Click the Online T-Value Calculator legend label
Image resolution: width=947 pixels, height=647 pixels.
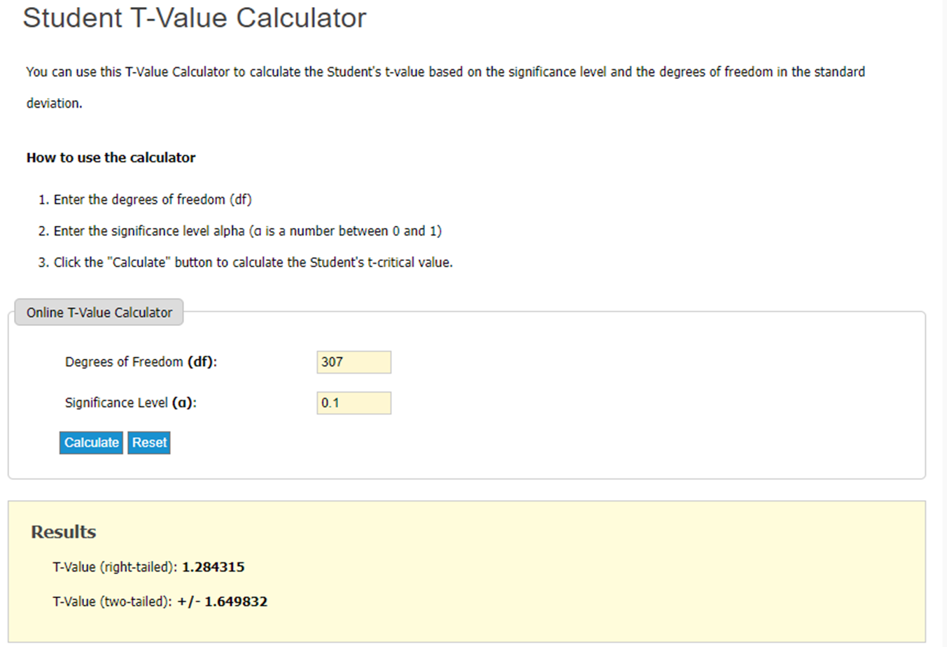[99, 313]
